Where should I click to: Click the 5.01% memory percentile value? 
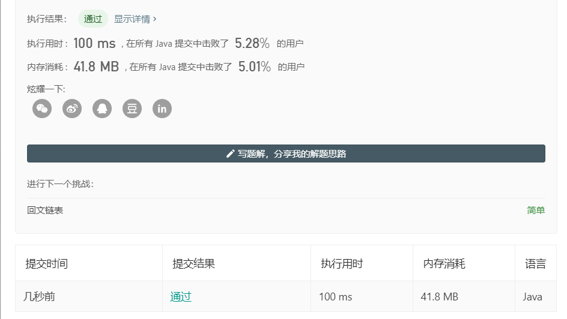tap(255, 67)
